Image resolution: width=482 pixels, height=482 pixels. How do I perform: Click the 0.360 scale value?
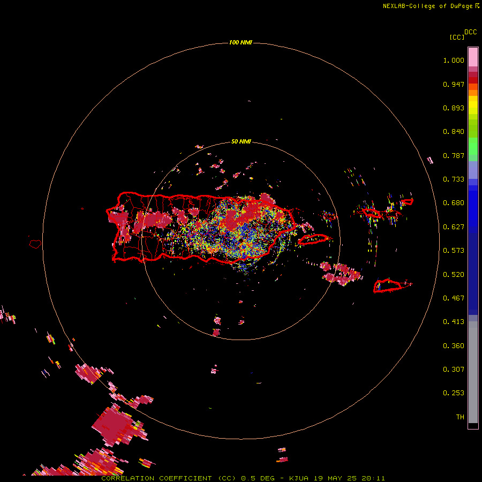tap(454, 346)
